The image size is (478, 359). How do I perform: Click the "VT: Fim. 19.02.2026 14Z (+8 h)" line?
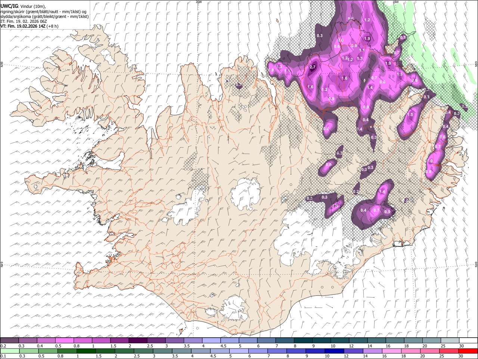(30, 26)
